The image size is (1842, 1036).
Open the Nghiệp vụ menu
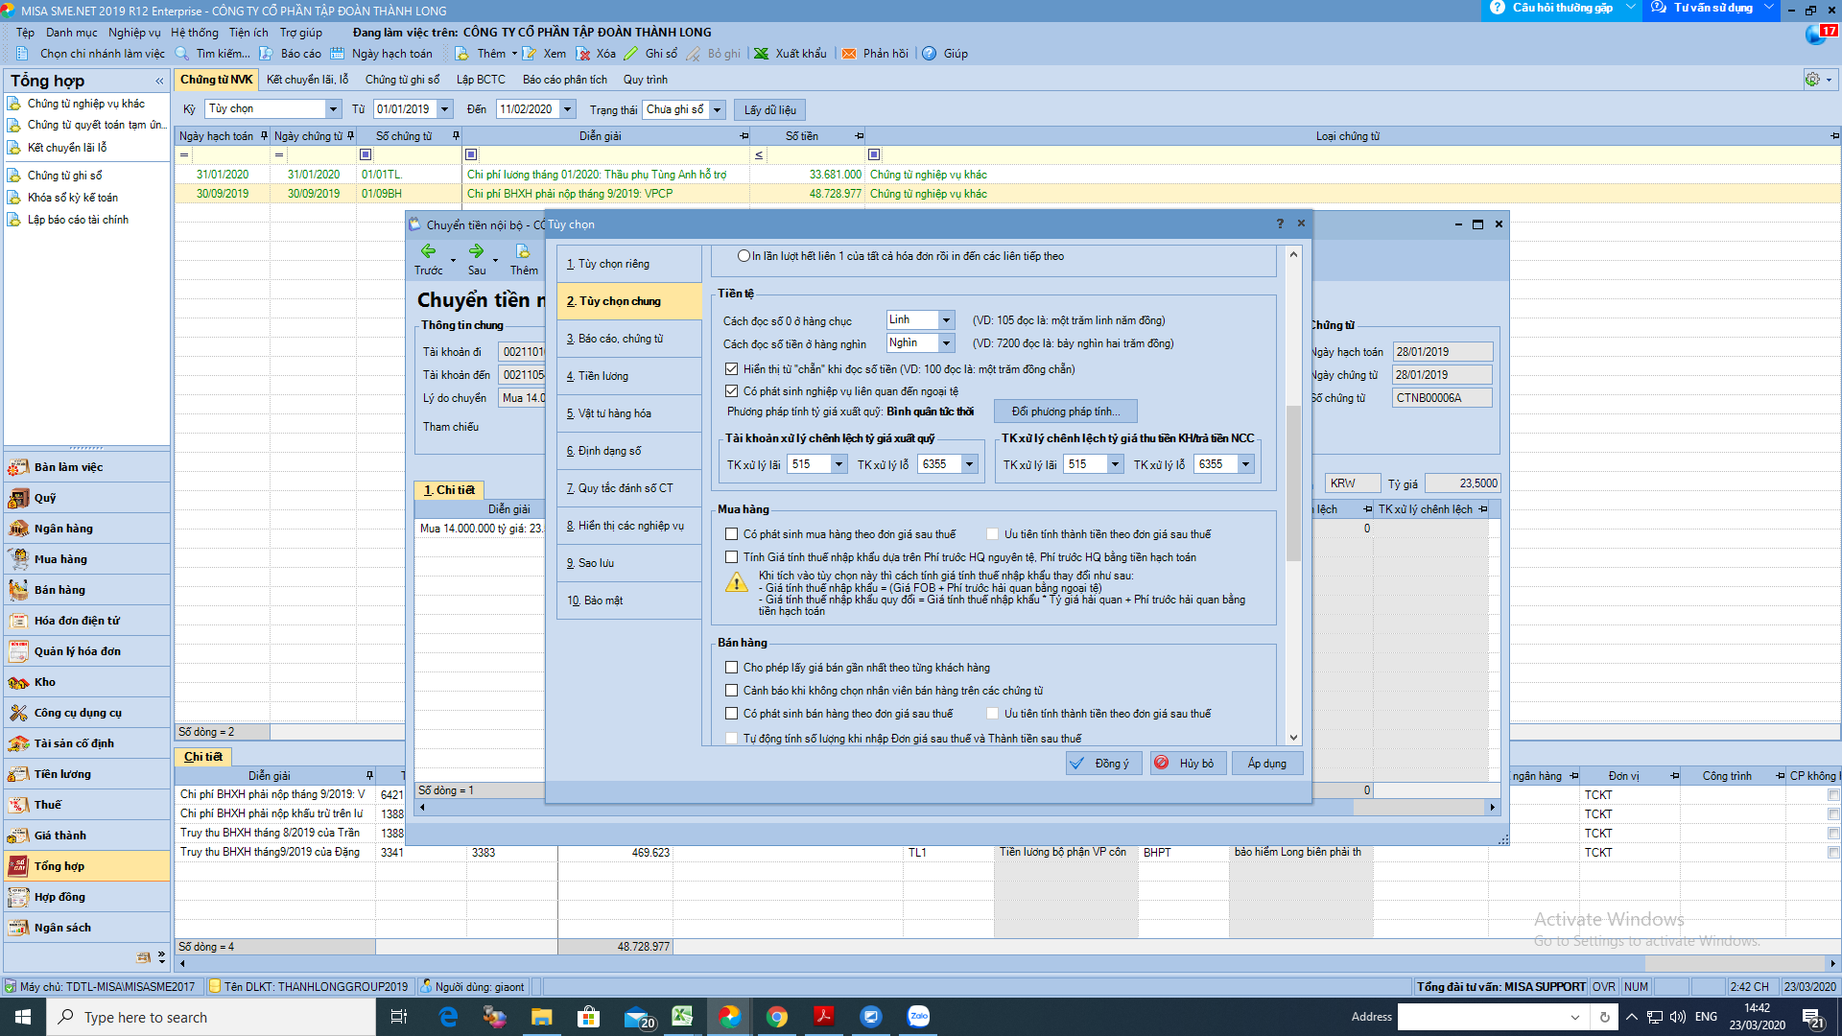pyautogui.click(x=134, y=33)
